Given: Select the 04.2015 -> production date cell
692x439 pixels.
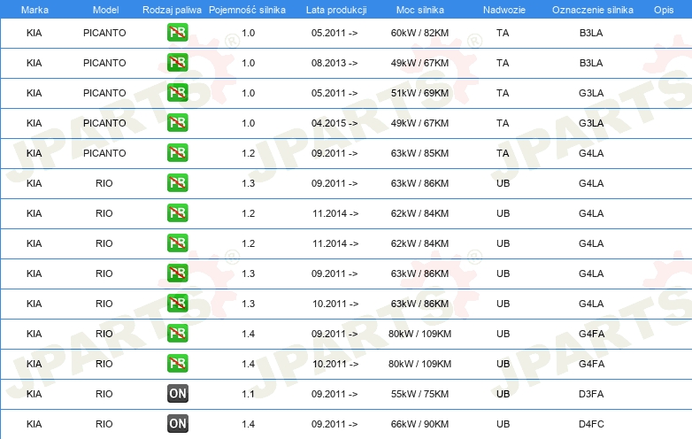Looking at the screenshot, I should [334, 123].
